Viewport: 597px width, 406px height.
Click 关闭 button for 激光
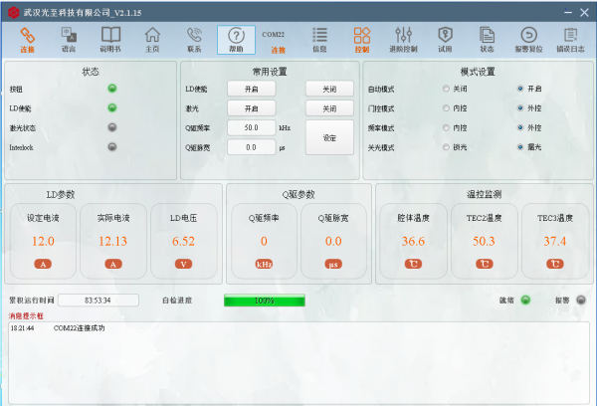(x=329, y=108)
